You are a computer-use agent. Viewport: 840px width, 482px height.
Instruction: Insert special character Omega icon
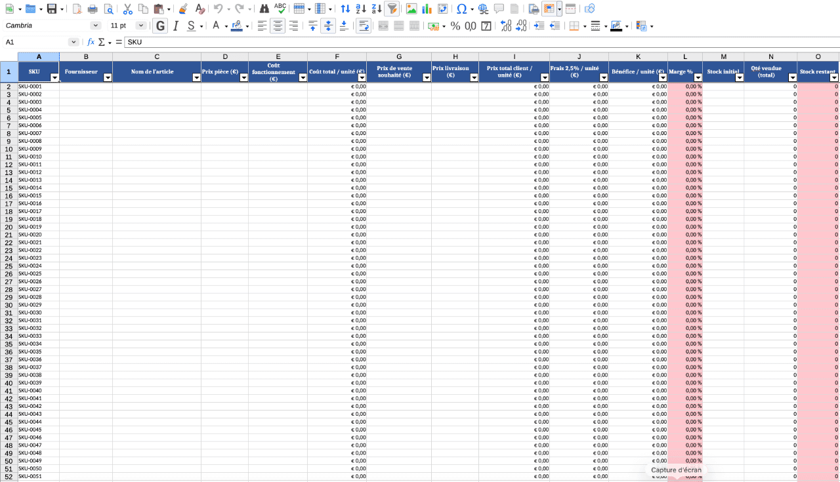coord(461,9)
